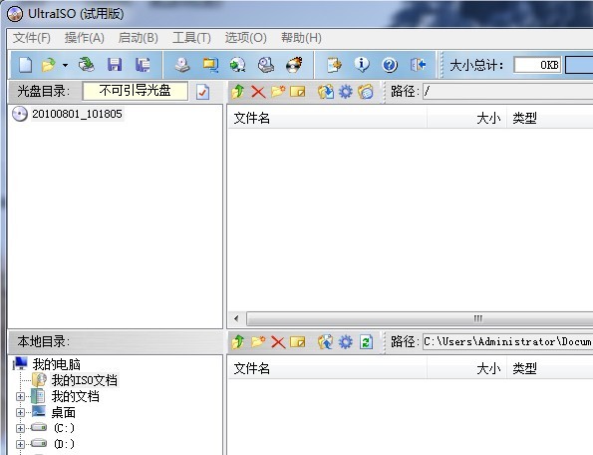Click the 不可引导光盘 boot type field
Viewport: 593px width, 455px height.
point(135,91)
